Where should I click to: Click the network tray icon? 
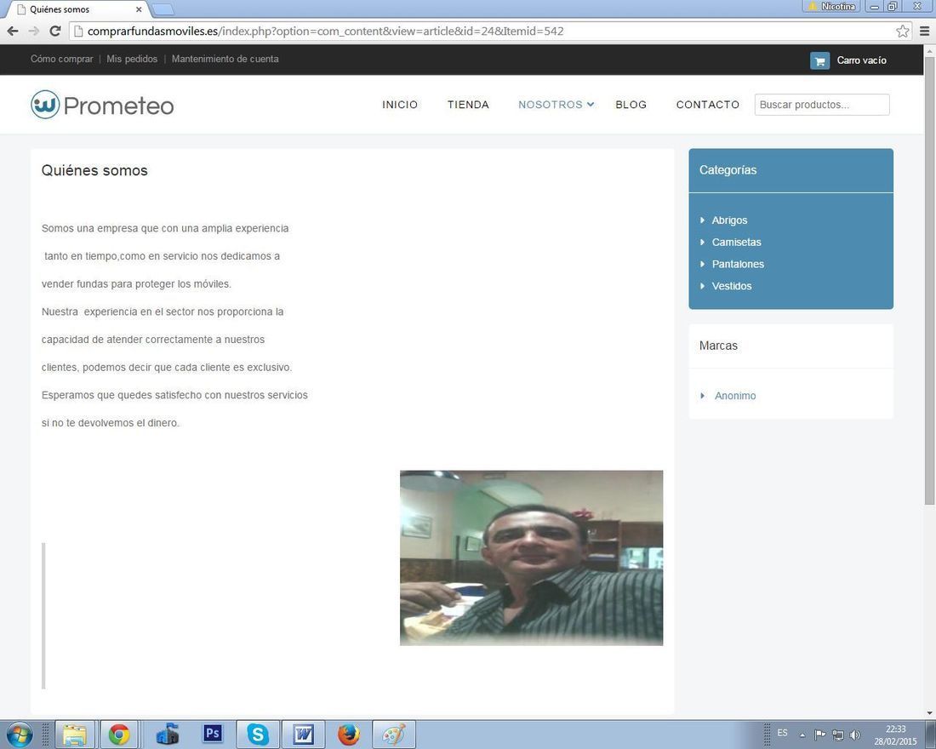coord(838,735)
